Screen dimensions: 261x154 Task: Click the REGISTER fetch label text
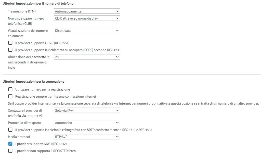45,151
